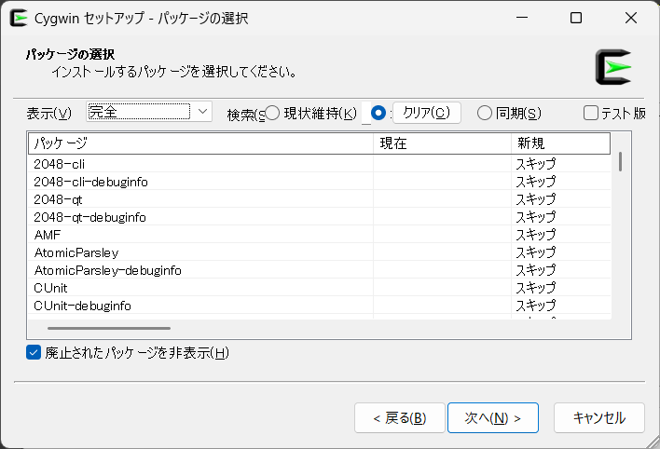The width and height of the screenshot is (660, 449).
Task: Open the 表示(V) view dropdown showing 完全
Action: pyautogui.click(x=149, y=112)
